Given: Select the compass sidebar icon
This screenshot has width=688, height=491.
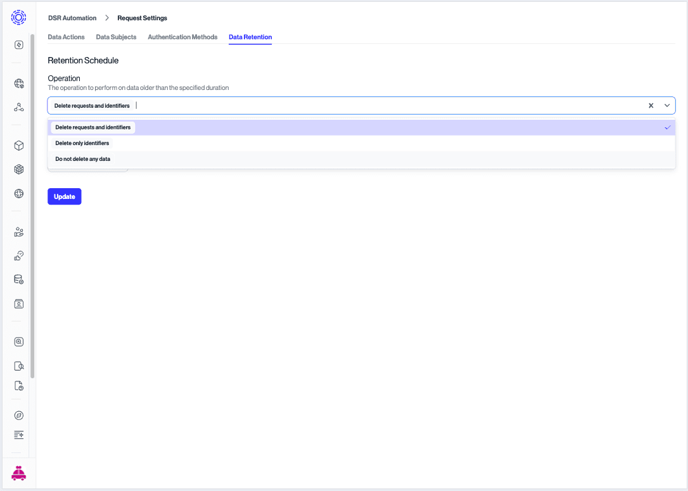Looking at the screenshot, I should (x=18, y=415).
